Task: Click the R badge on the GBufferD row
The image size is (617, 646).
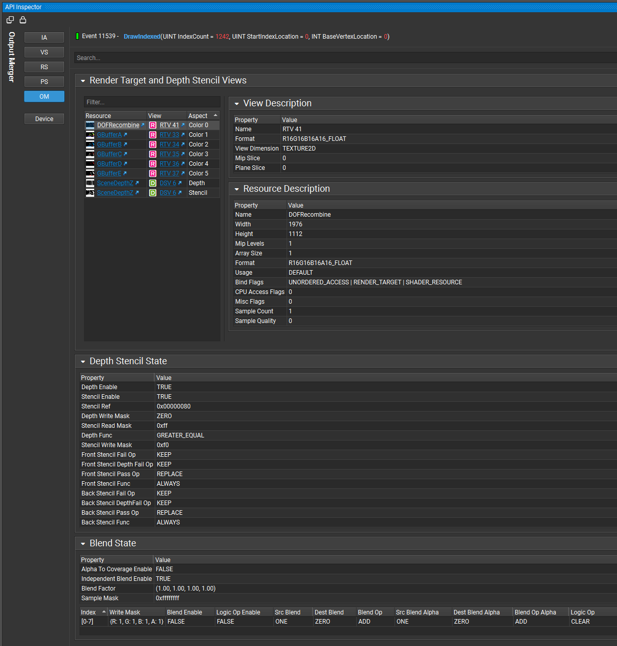Action: coord(153,163)
